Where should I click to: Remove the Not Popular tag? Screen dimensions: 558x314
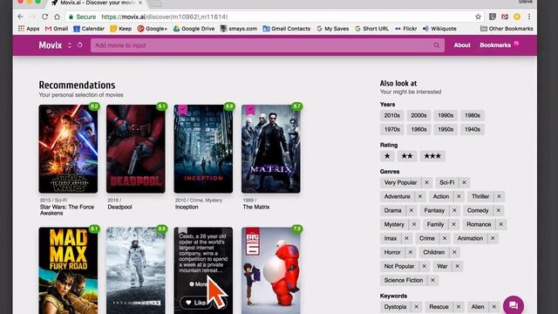tap(424, 266)
